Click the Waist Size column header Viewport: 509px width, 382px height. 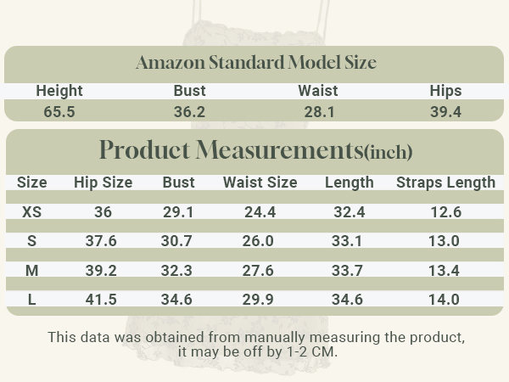pos(260,183)
